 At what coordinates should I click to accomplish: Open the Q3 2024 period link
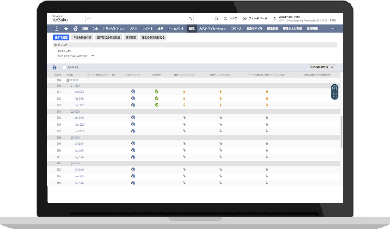(75, 138)
